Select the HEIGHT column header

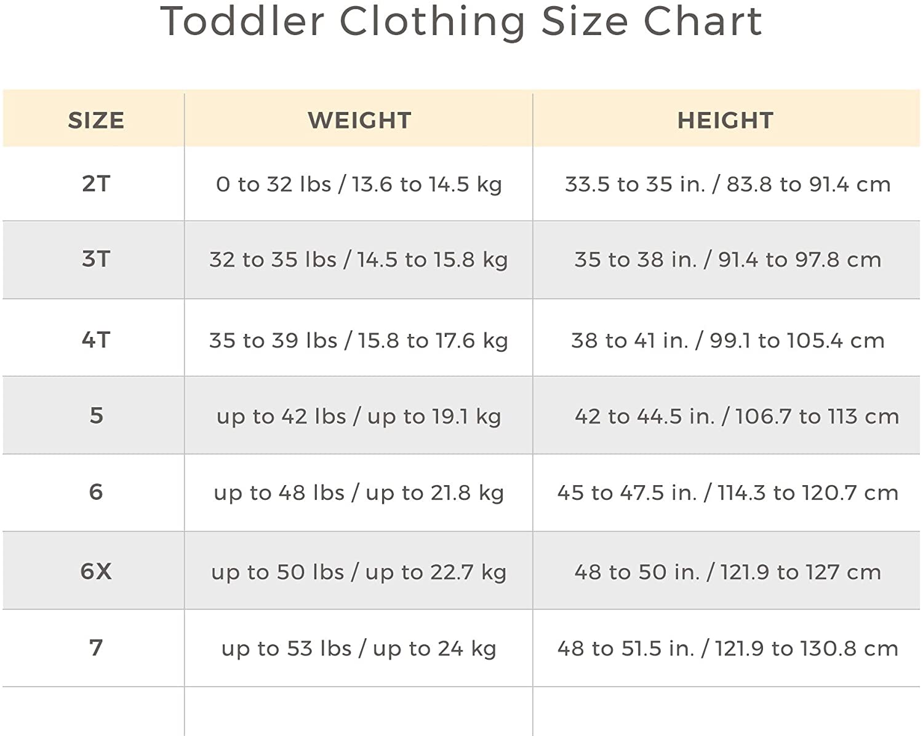725,121
